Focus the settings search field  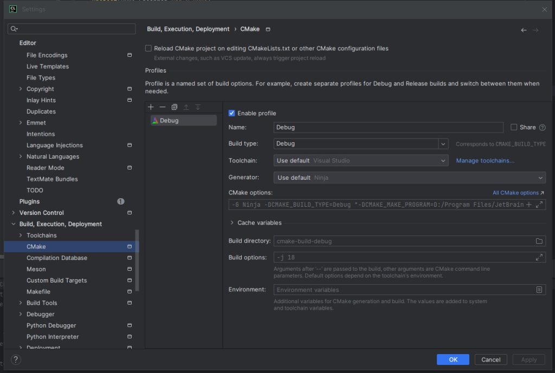pos(72,29)
